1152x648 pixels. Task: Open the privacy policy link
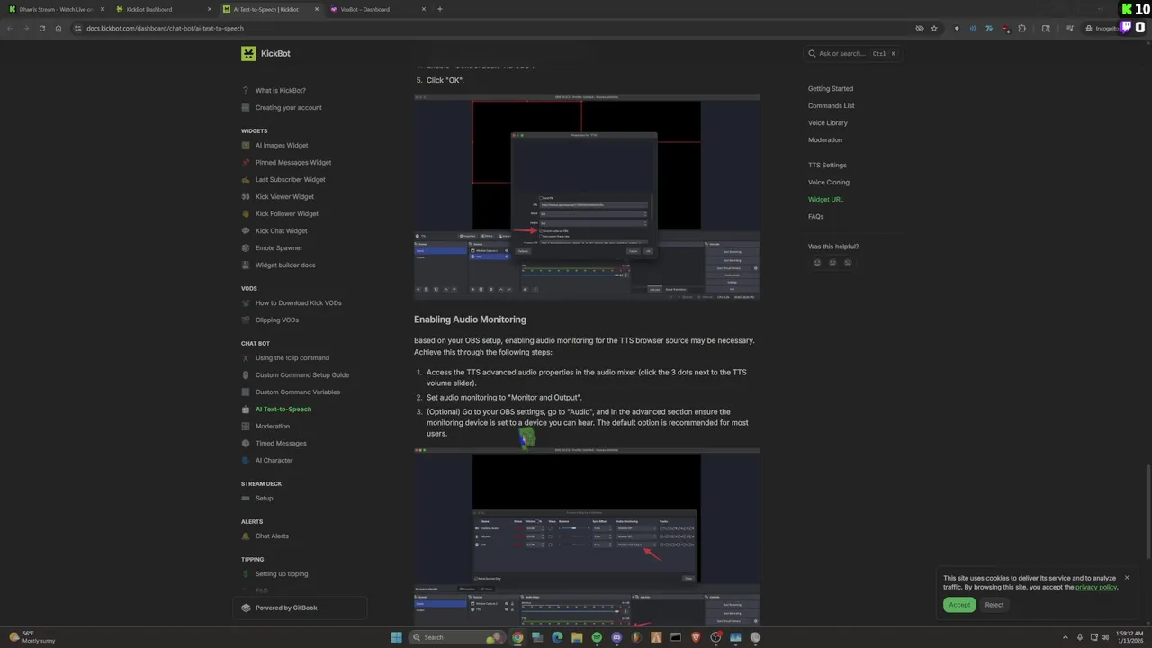pos(1095,588)
